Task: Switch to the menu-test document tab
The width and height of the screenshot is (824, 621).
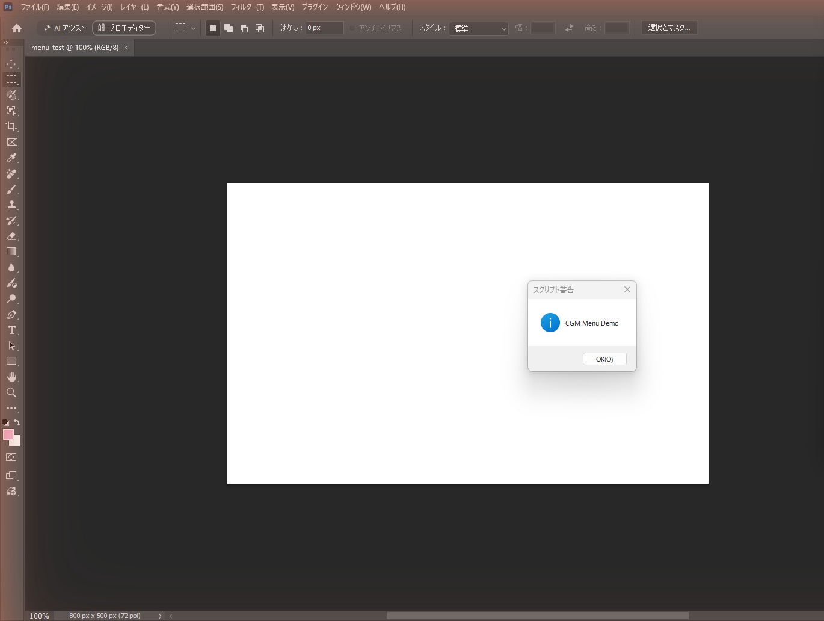Action: [75, 48]
